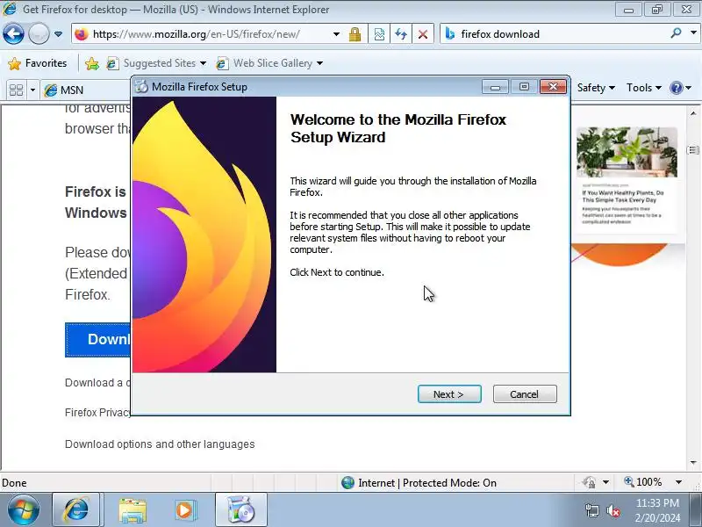This screenshot has width=702, height=527.
Task: Open the Safety menu
Action: pyautogui.click(x=596, y=88)
